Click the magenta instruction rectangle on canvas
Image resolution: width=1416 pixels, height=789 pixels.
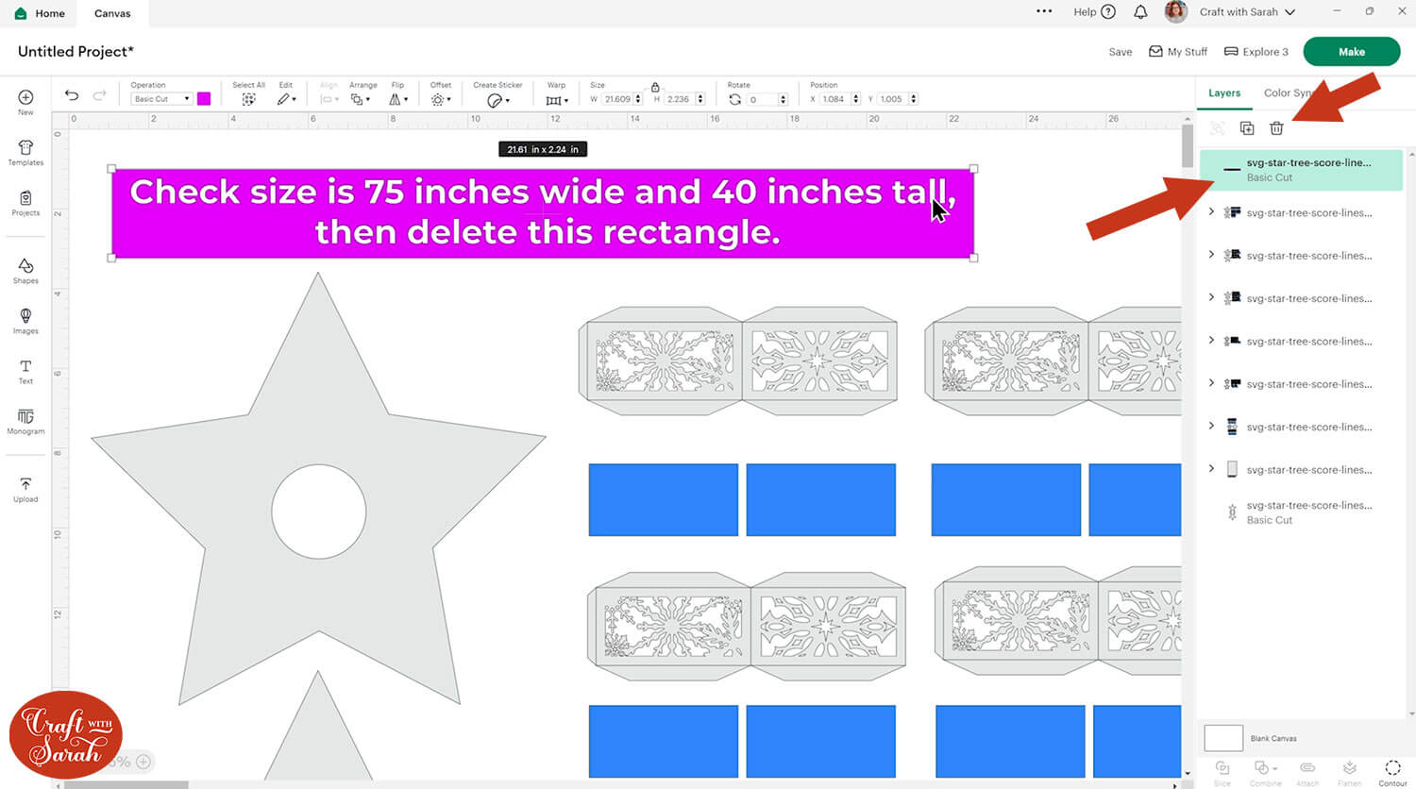pyautogui.click(x=543, y=213)
